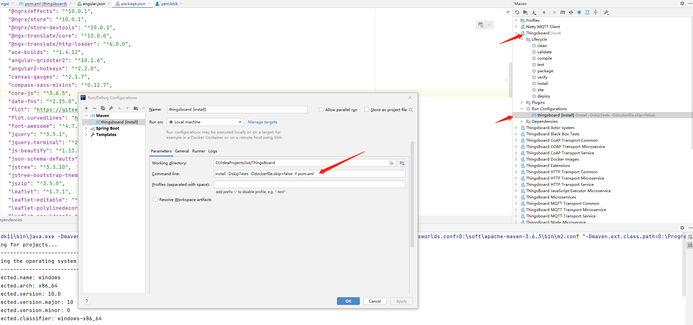Collapse Run Configurations node in Maven tree
The width and height of the screenshot is (693, 325).
[522, 109]
